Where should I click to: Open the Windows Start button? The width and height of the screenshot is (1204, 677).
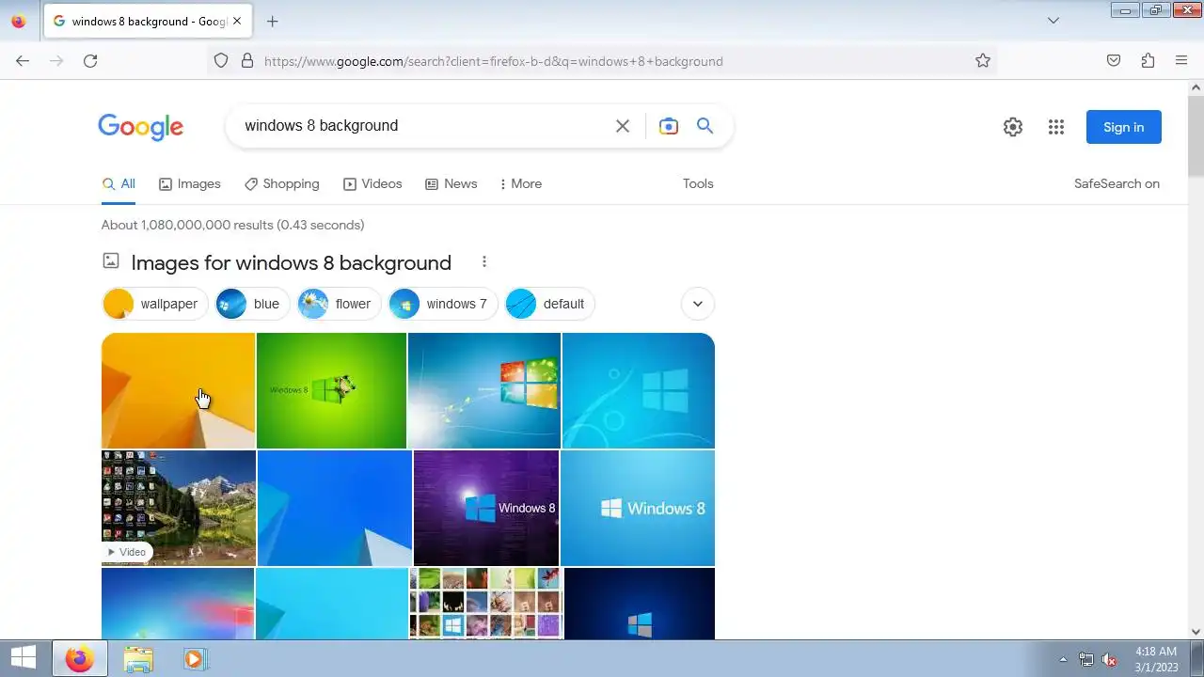point(24,657)
